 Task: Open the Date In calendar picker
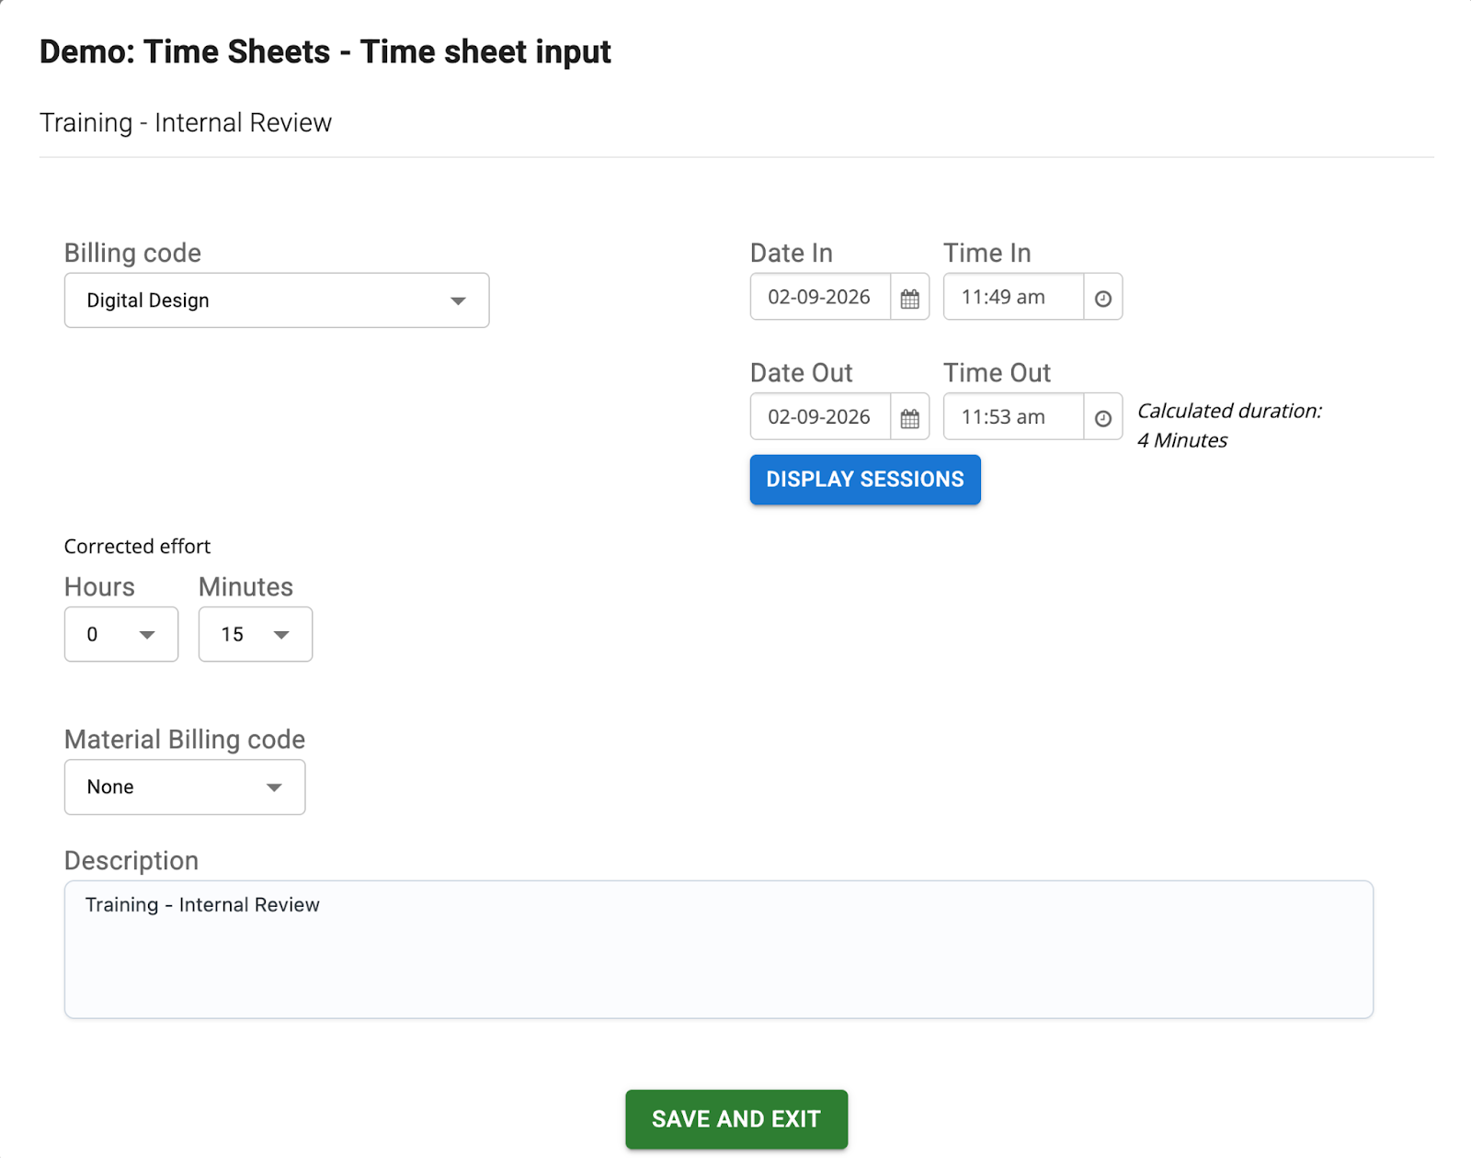908,297
